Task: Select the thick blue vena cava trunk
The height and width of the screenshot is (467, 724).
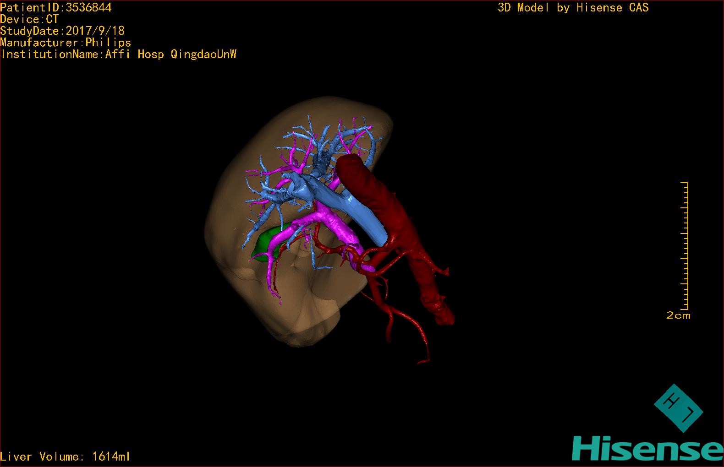Action: [x=362, y=216]
